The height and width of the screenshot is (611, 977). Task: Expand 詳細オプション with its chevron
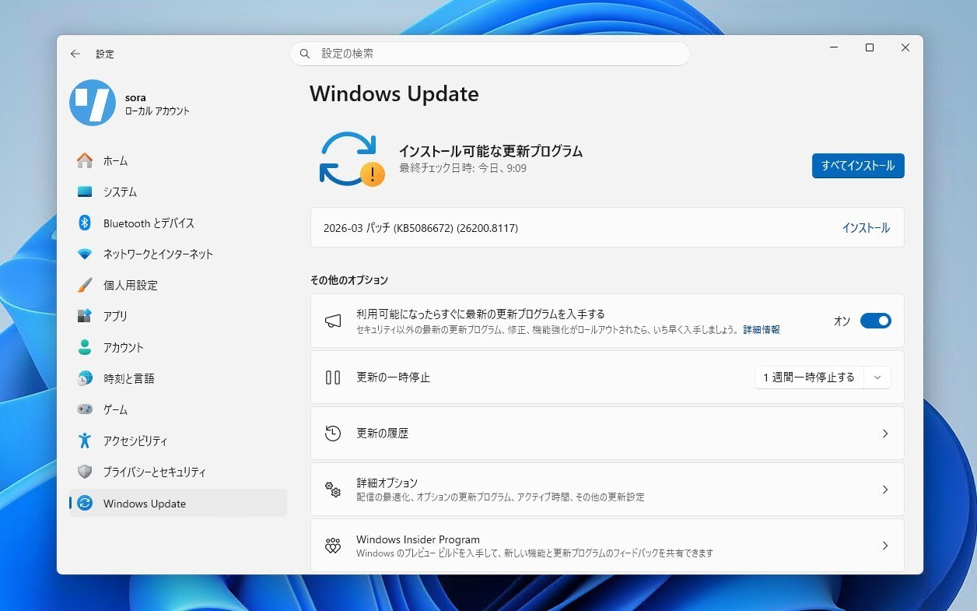coord(884,490)
